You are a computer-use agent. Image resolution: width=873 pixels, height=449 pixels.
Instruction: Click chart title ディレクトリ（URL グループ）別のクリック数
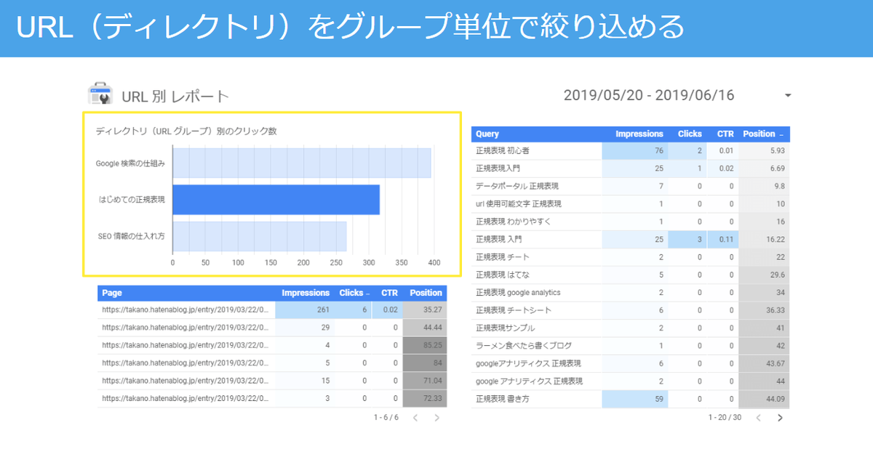tap(186, 132)
